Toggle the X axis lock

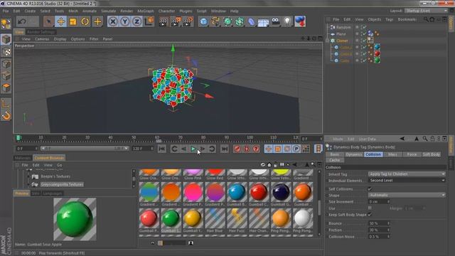point(113,21)
